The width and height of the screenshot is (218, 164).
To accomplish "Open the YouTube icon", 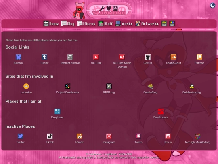I will point(96,57).
